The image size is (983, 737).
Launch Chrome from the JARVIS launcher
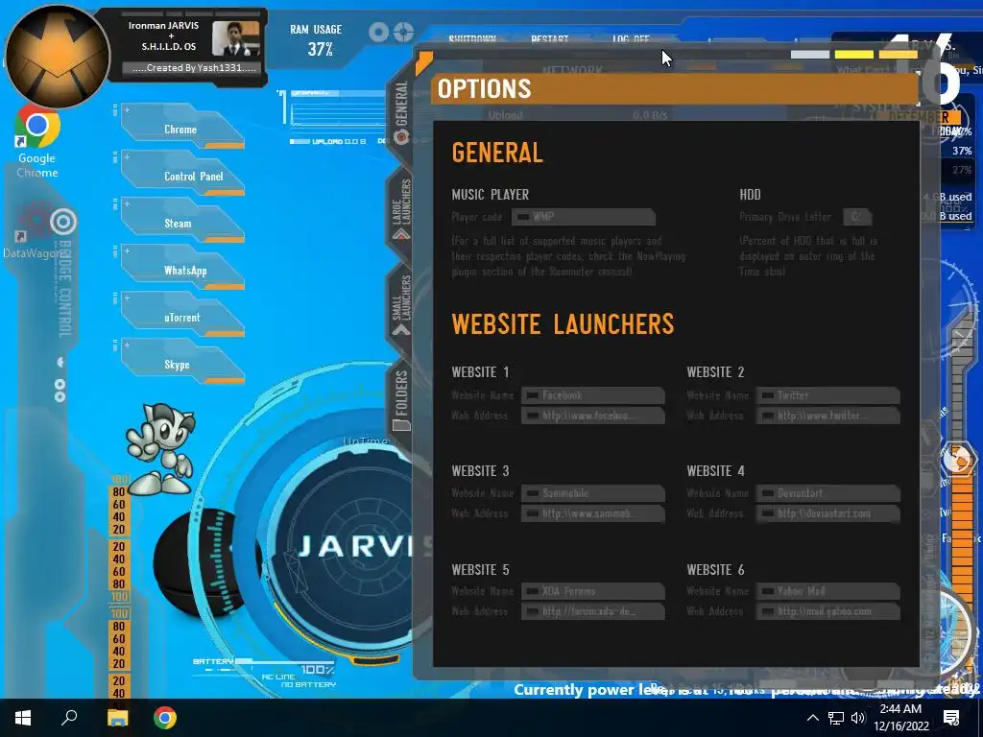[x=182, y=126]
